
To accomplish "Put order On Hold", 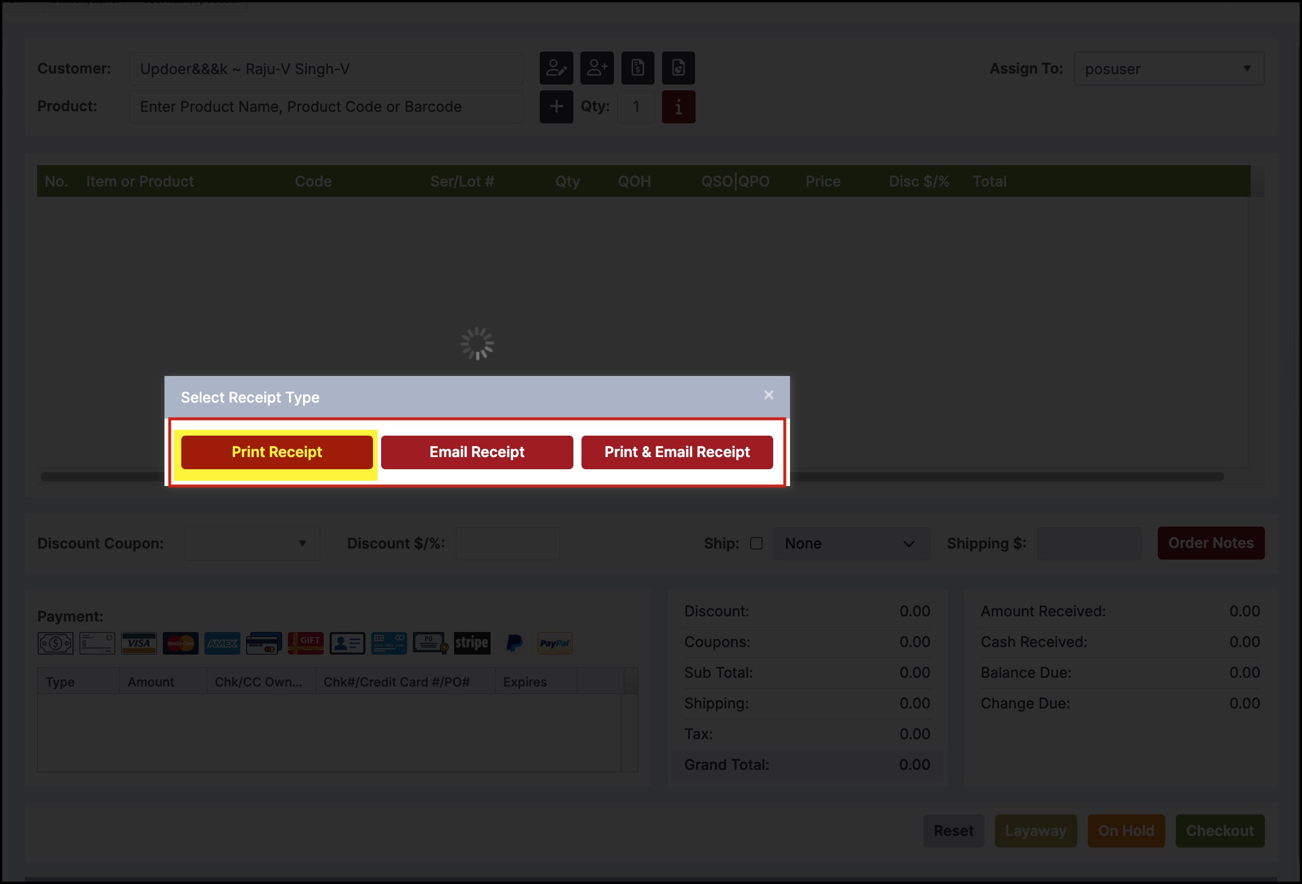I will pos(1126,831).
